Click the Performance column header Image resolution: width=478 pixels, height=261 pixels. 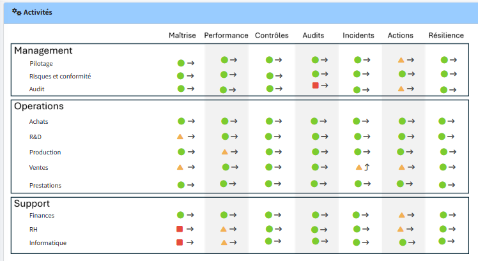click(226, 35)
